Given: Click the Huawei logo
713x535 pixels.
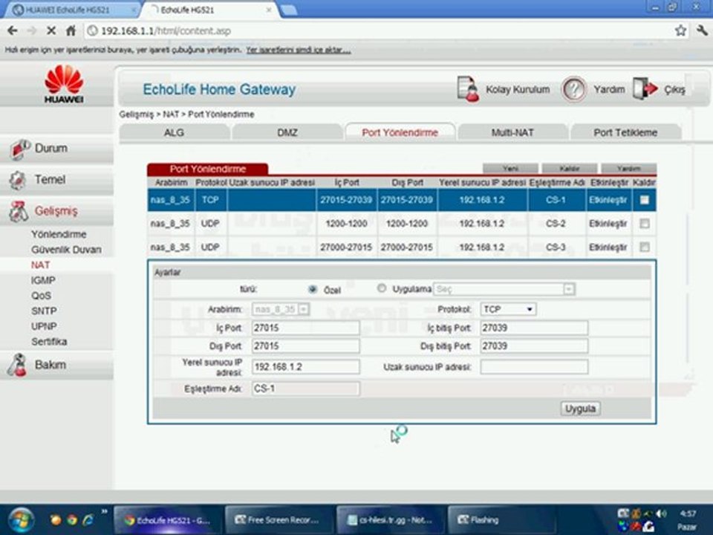Looking at the screenshot, I should (64, 84).
